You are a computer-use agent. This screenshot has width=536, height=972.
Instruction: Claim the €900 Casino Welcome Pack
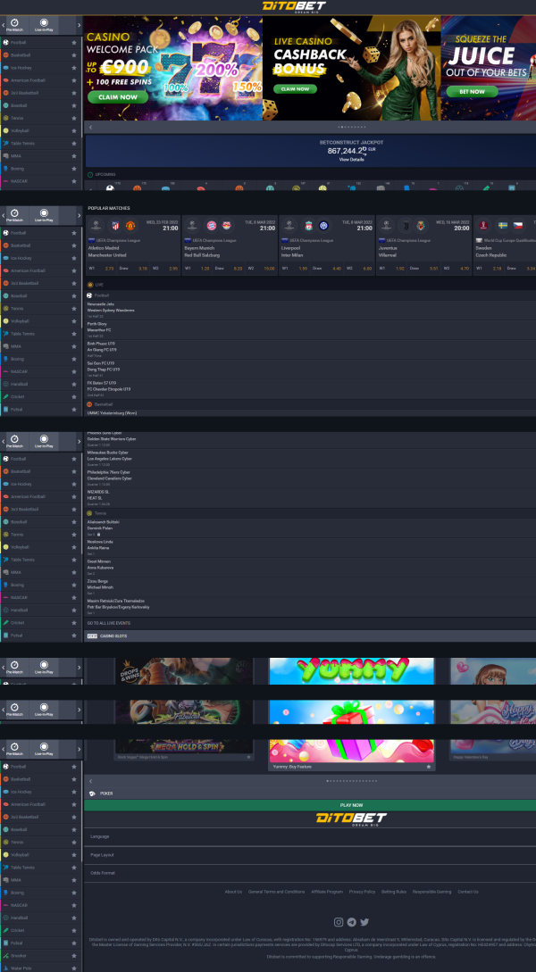point(118,97)
